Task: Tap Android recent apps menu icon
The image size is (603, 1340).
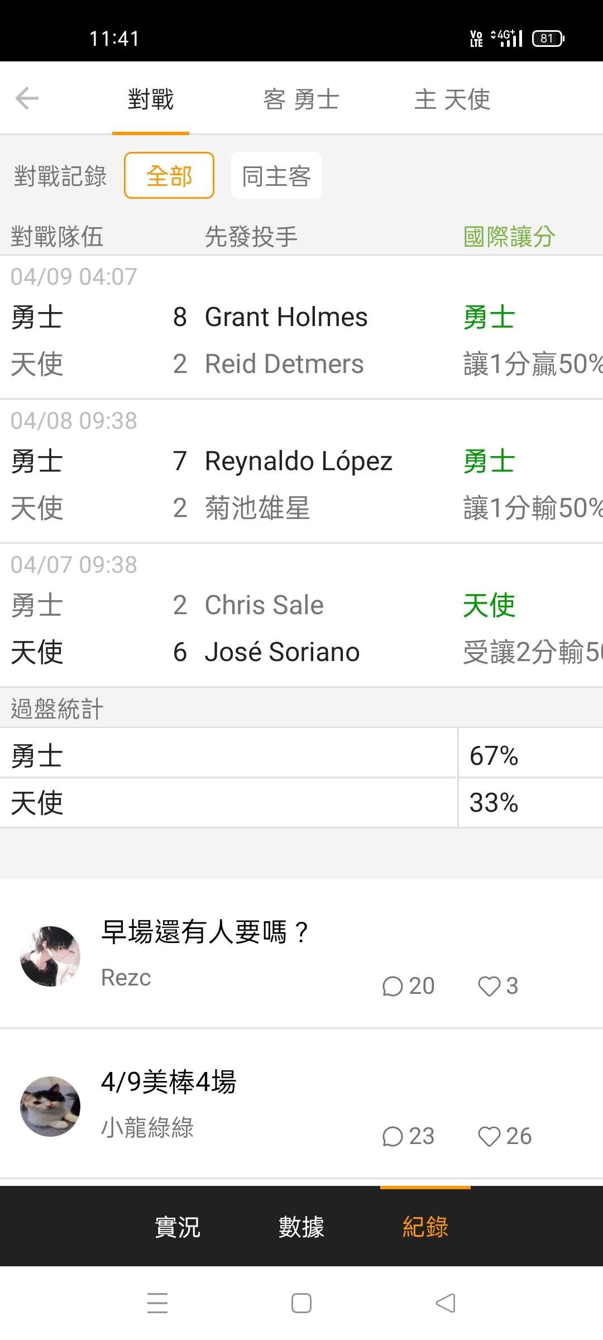Action: 157,1303
